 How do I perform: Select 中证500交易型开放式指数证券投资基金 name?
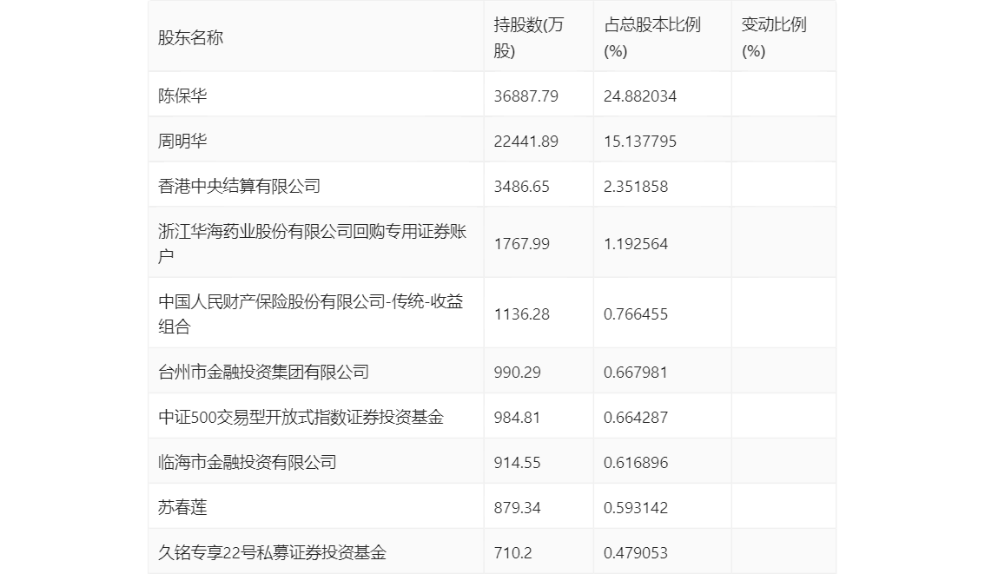(x=301, y=417)
